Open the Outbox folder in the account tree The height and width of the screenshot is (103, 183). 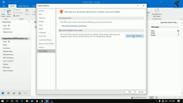click(5, 64)
